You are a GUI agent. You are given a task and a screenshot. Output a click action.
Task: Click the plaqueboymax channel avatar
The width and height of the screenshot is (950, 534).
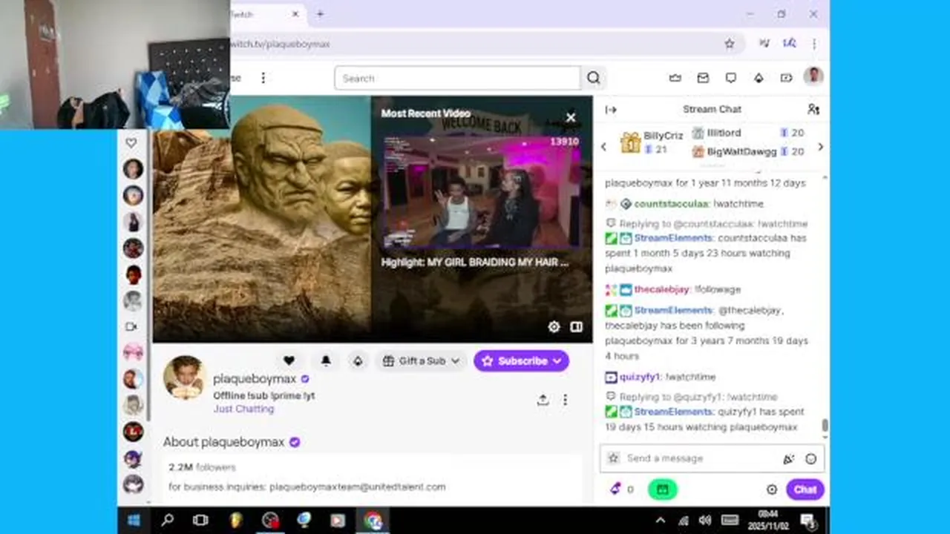[x=185, y=377]
